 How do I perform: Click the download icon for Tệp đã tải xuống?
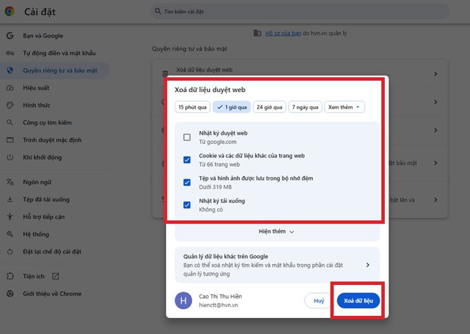pyautogui.click(x=10, y=200)
